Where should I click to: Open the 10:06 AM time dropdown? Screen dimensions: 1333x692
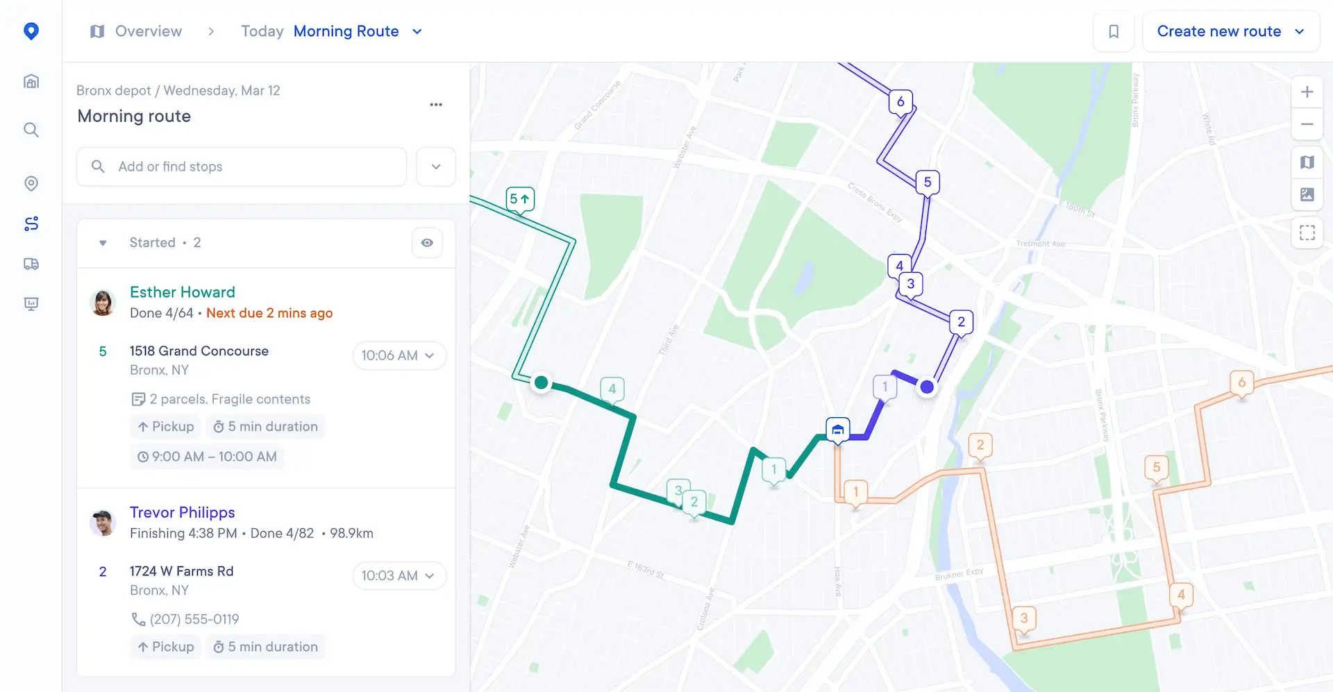point(399,355)
